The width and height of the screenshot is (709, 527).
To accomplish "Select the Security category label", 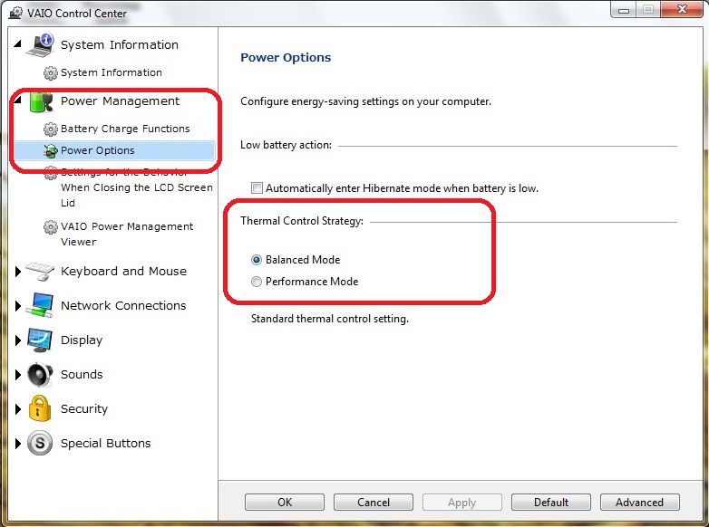I will [84, 408].
